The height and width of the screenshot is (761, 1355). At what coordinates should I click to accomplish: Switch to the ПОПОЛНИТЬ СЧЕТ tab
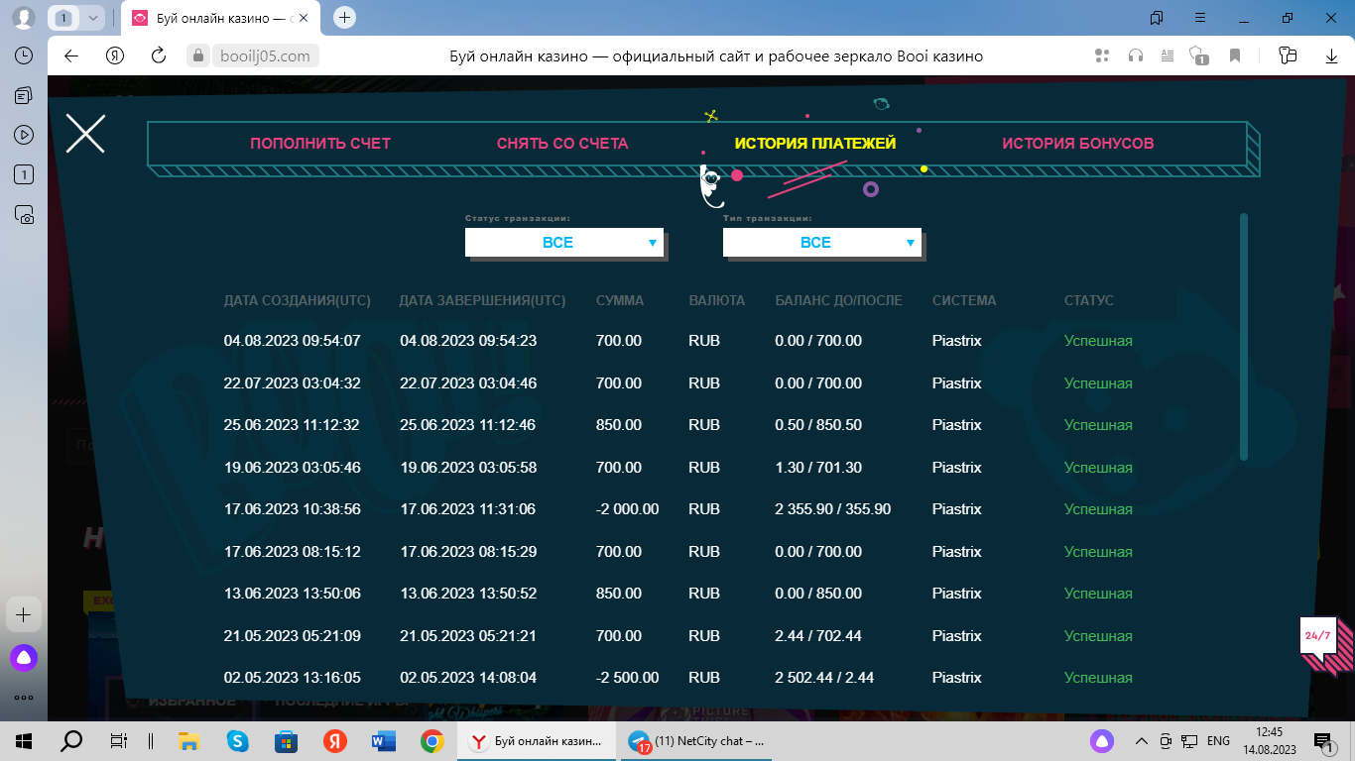[320, 144]
